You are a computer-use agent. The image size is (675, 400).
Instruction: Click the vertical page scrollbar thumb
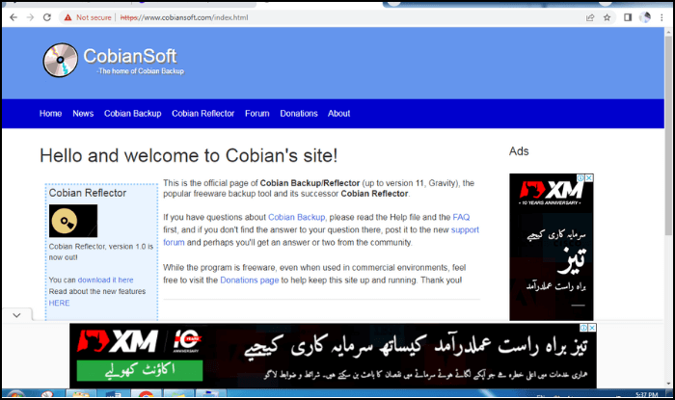[668, 136]
